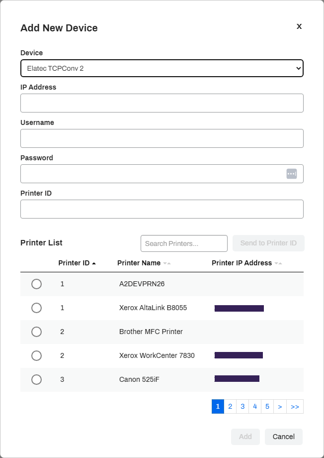Click Printer ID 1 cell for A2DEVPRN26

pyautogui.click(x=62, y=284)
